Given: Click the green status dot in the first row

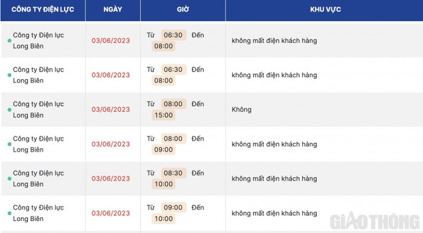Looking at the screenshot, I should pyautogui.click(x=9, y=41).
